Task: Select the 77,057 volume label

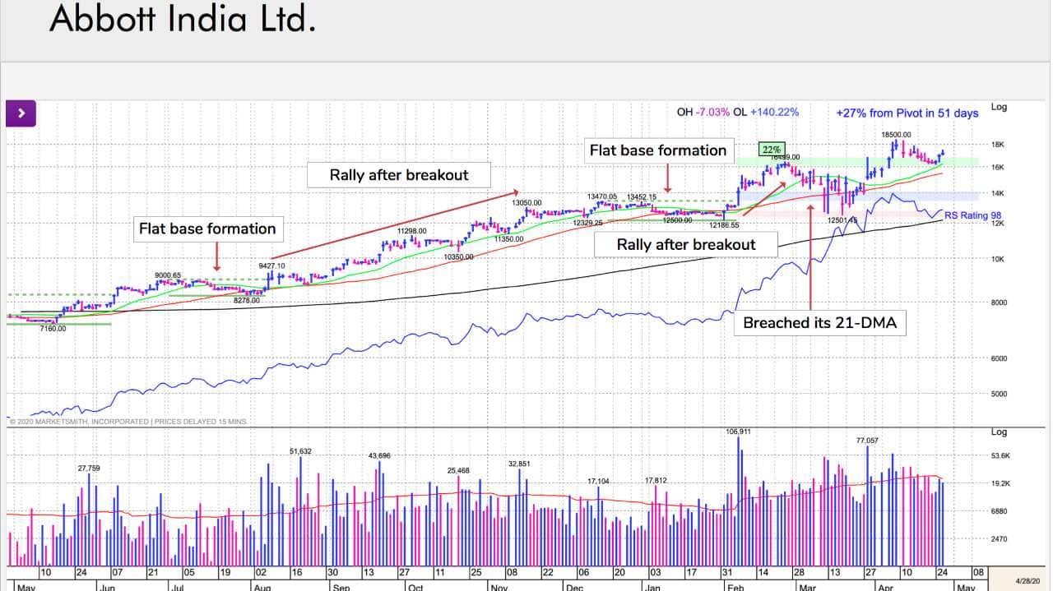Action: 867,441
